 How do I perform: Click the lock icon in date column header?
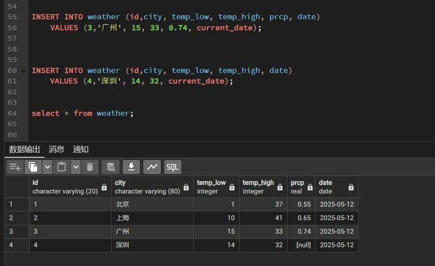(351, 187)
